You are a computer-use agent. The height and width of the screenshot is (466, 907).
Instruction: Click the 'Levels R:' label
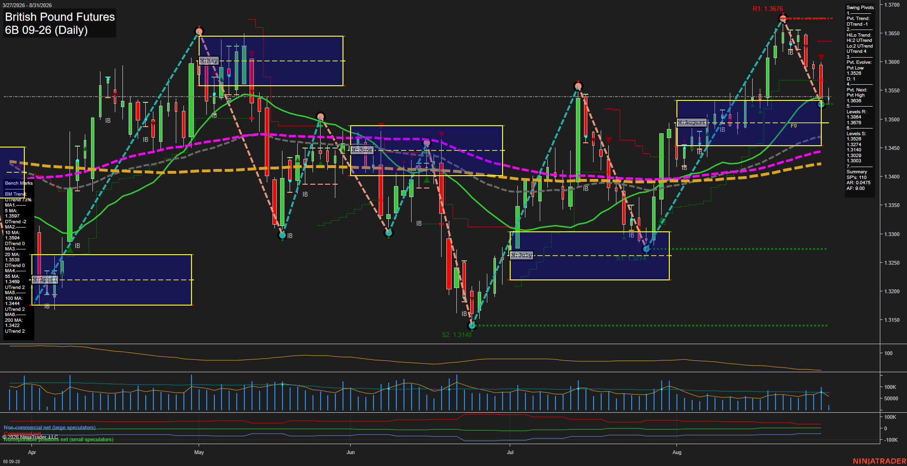coord(856,112)
